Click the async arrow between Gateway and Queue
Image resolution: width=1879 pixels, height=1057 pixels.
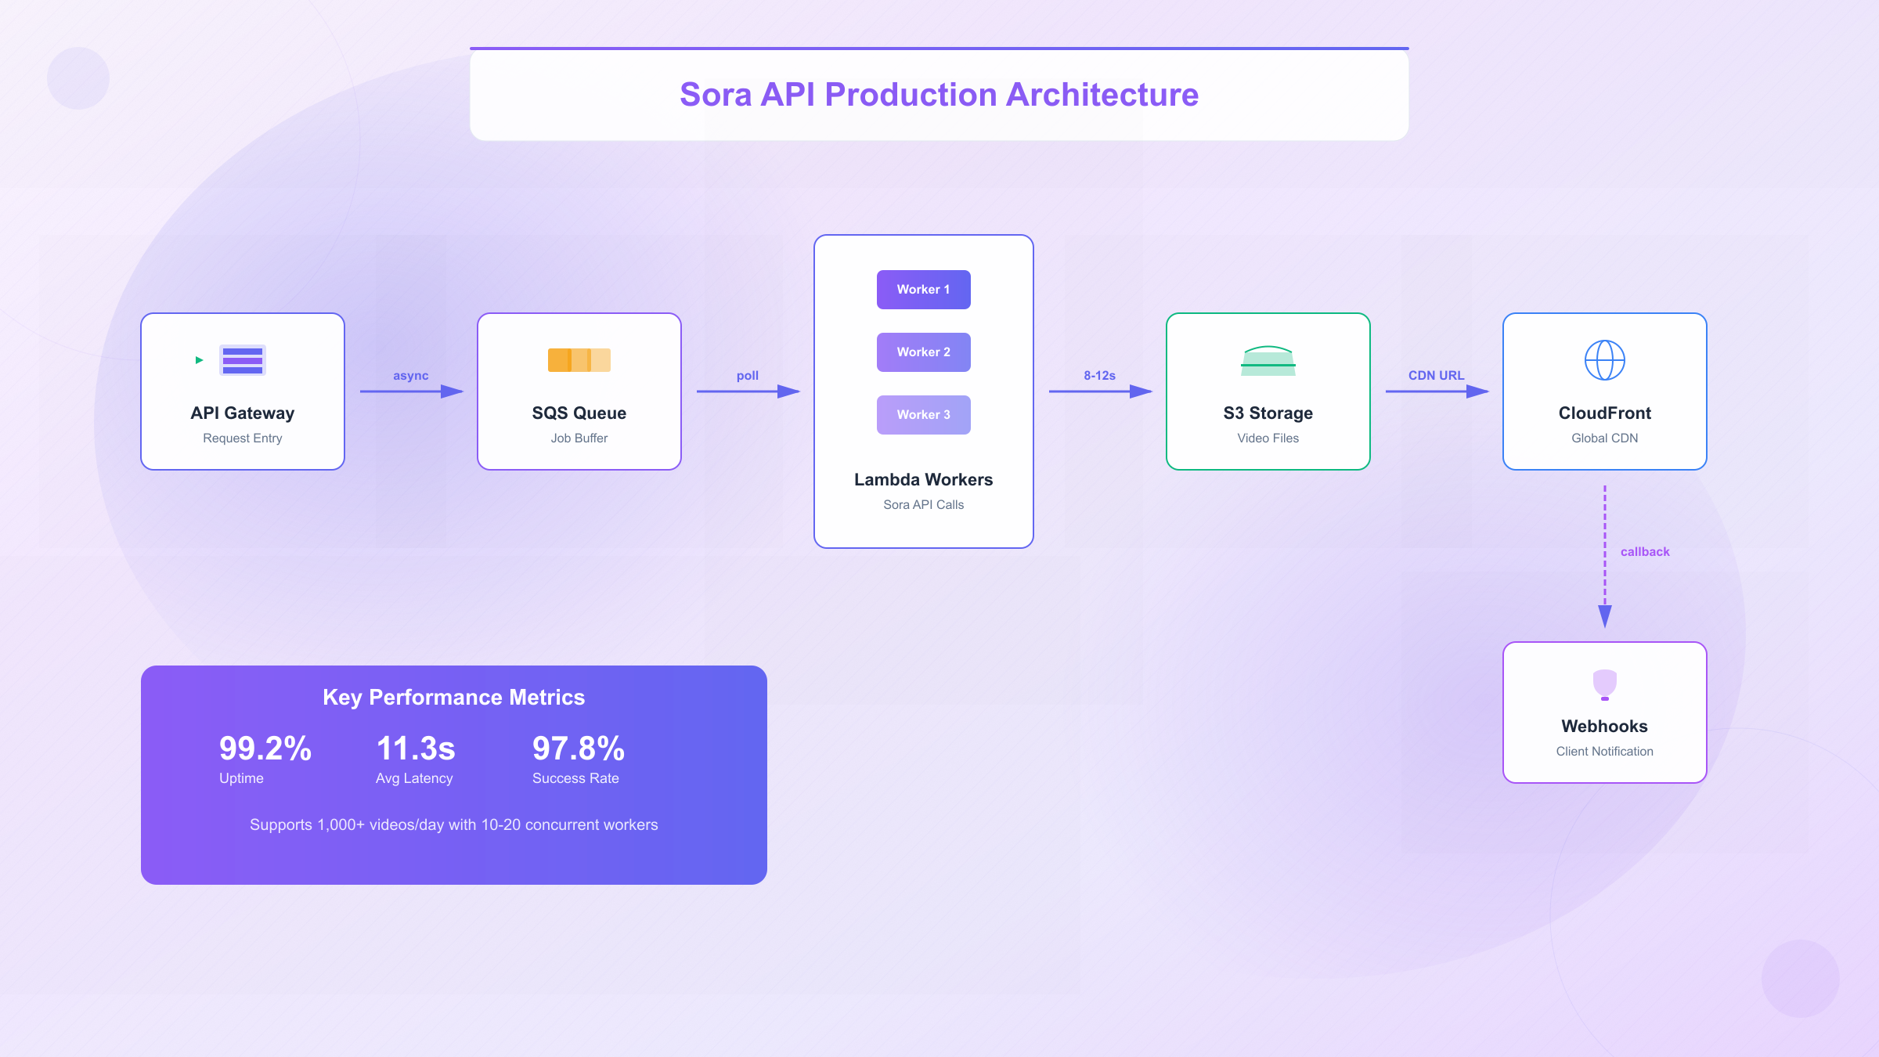[411, 391]
